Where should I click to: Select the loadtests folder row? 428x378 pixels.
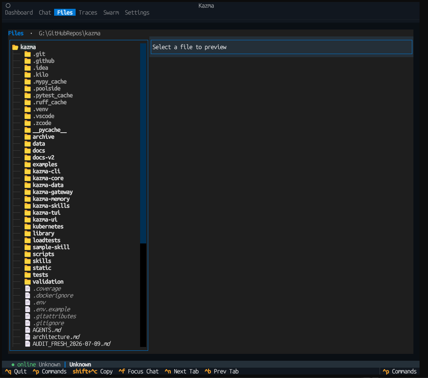42,240
